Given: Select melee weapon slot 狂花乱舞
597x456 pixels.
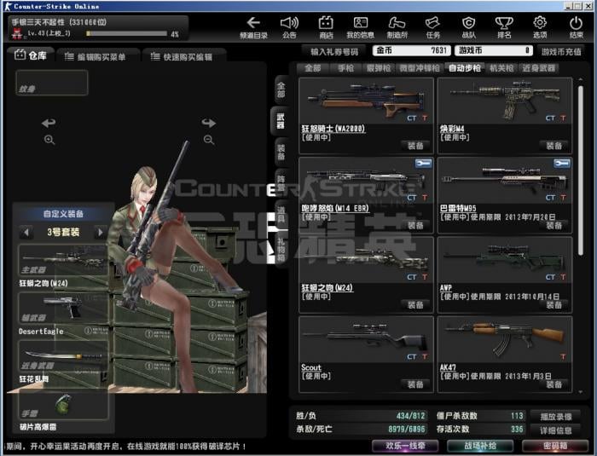Looking at the screenshot, I should tap(63, 356).
